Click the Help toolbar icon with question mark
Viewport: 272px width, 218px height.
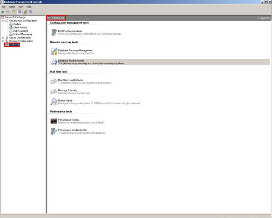click(x=26, y=12)
